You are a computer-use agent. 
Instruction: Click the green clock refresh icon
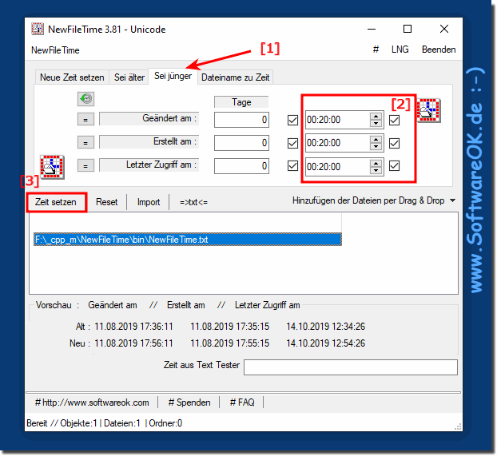point(86,99)
